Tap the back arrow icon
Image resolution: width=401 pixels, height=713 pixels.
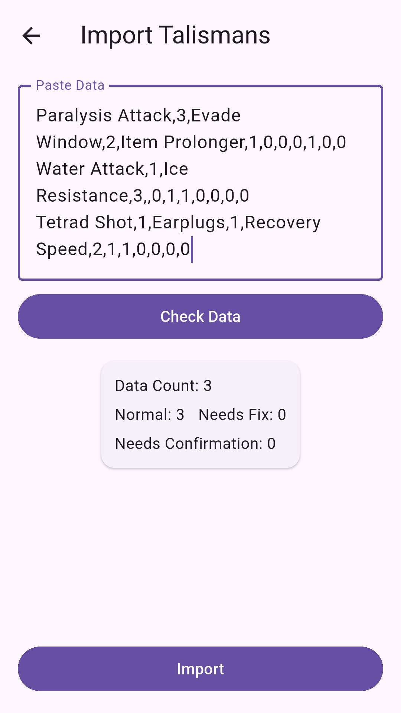[x=31, y=36]
